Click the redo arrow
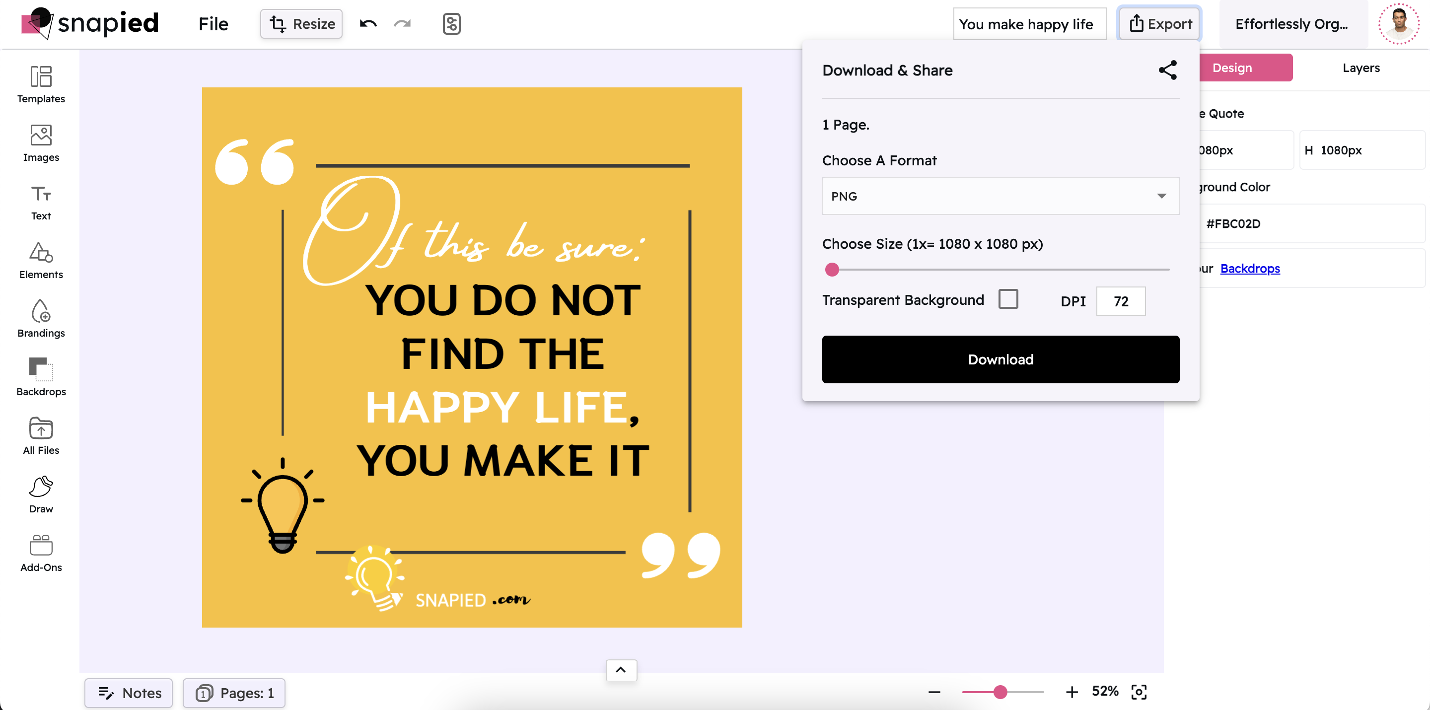 403,24
